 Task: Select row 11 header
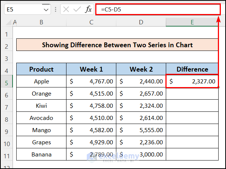pos(7,155)
